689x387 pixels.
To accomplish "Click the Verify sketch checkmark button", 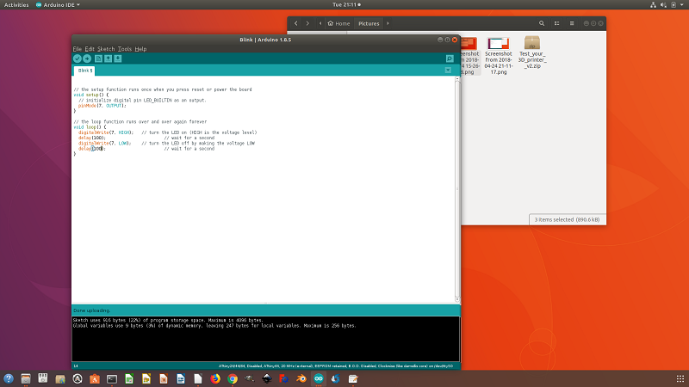I will point(78,58).
